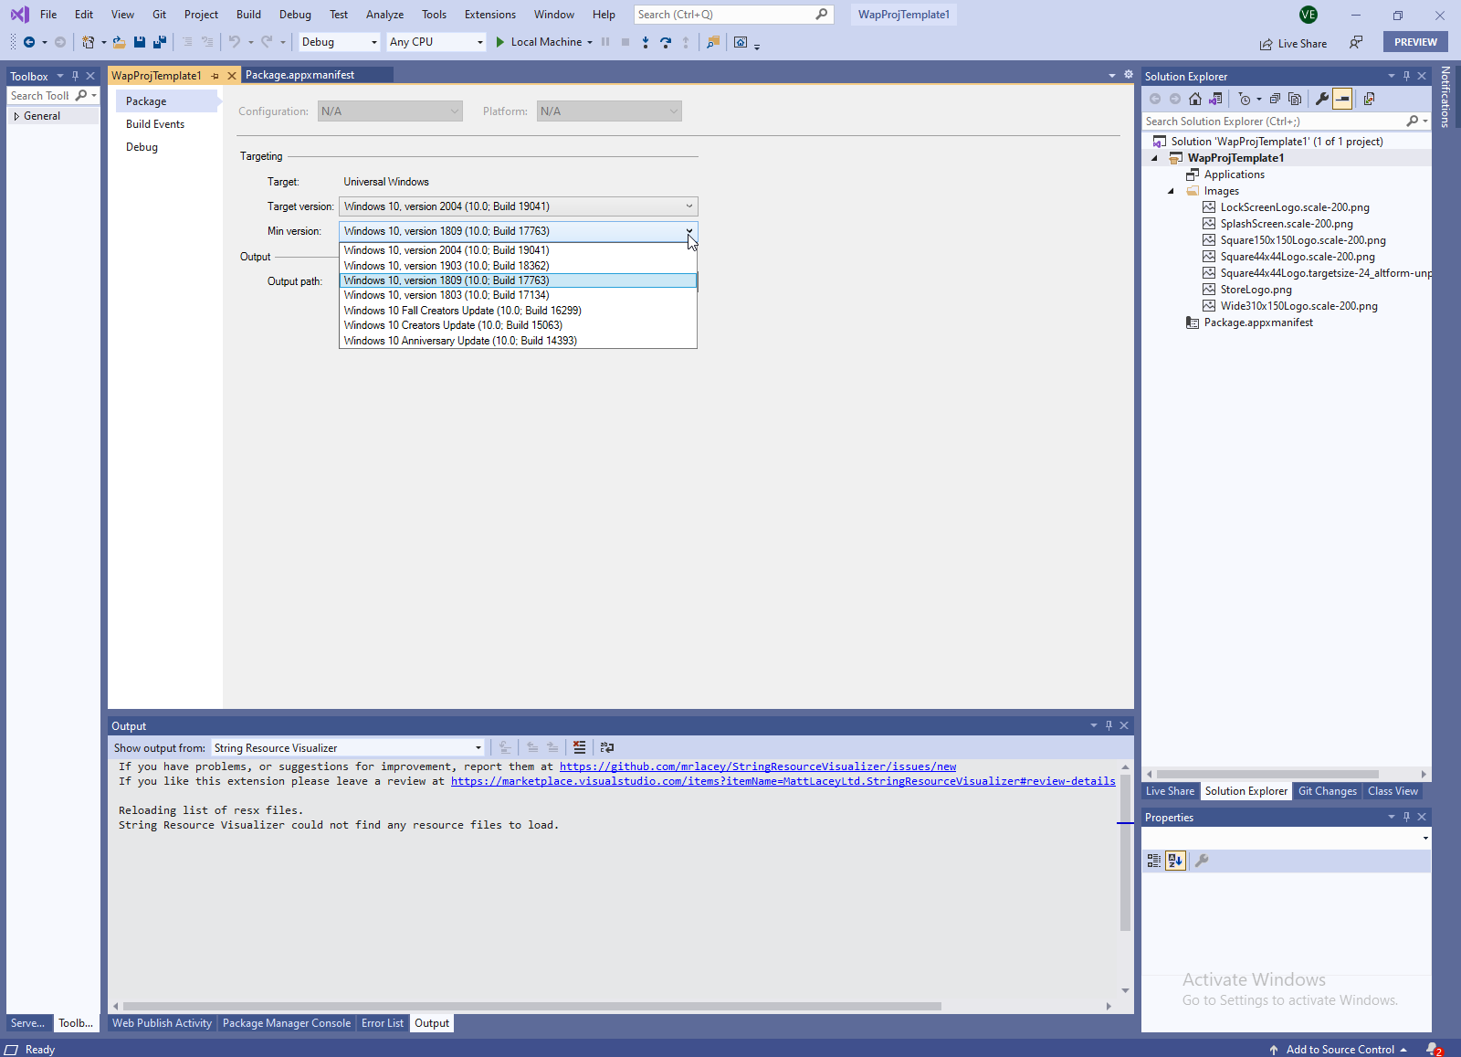This screenshot has width=1461, height=1057.
Task: Click Add to Source Control
Action: 1340,1050
